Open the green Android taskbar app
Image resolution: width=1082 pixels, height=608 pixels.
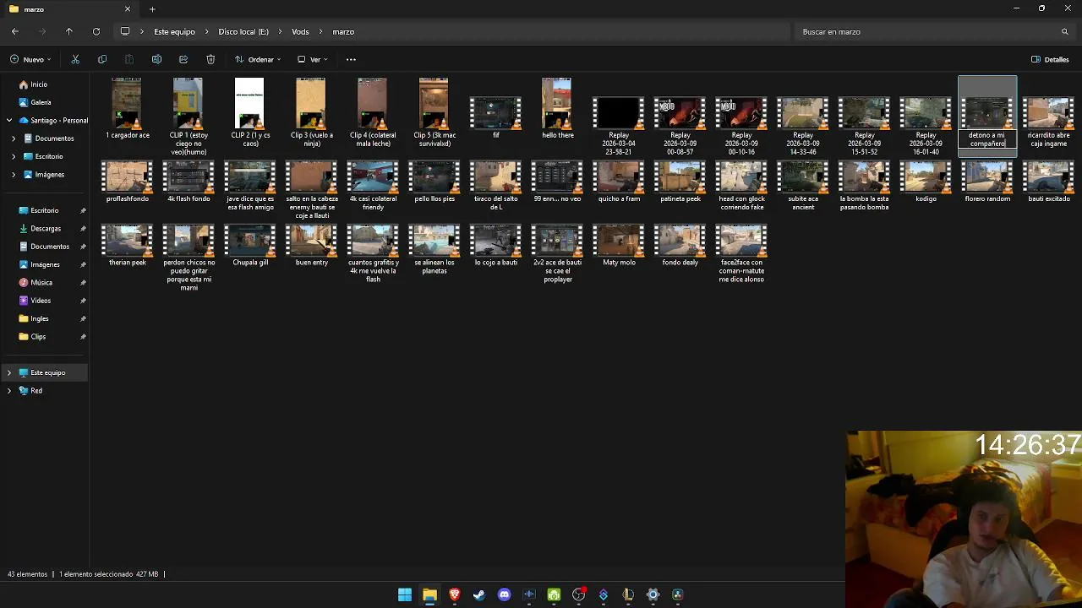(x=554, y=594)
